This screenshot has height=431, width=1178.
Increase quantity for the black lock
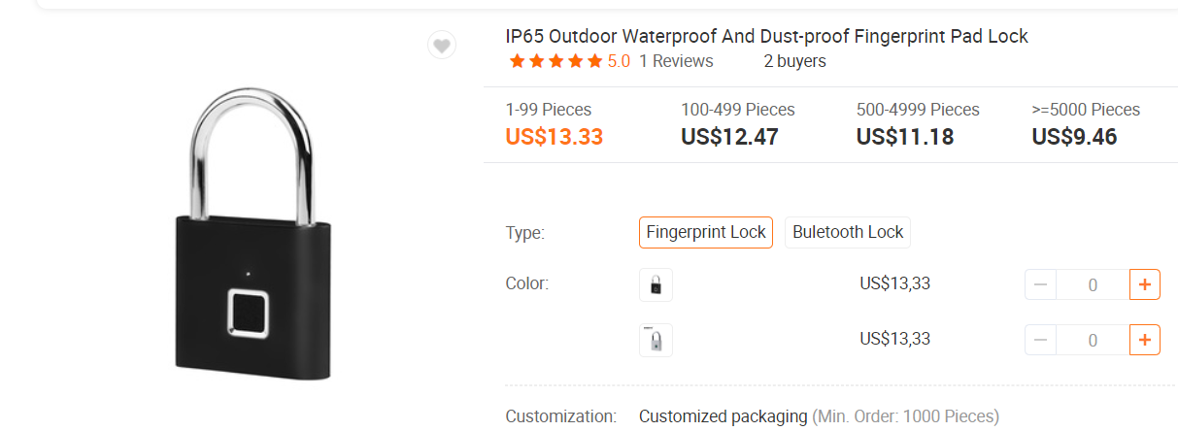coord(1145,284)
